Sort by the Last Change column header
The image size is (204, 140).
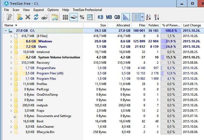(x=193, y=25)
